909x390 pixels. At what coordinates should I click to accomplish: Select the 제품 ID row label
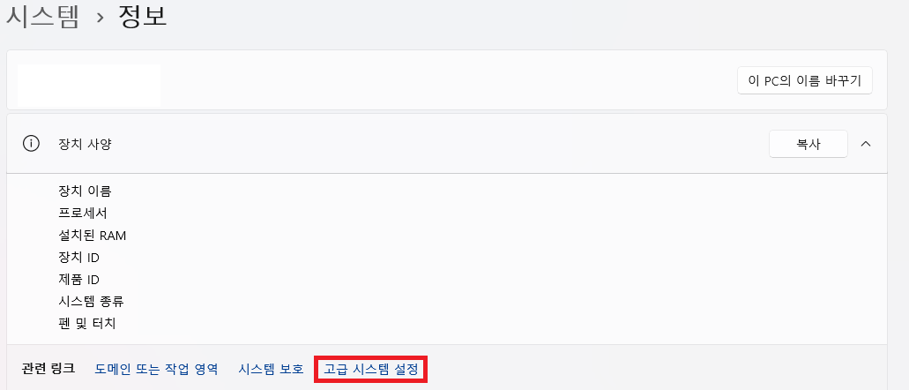[78, 279]
